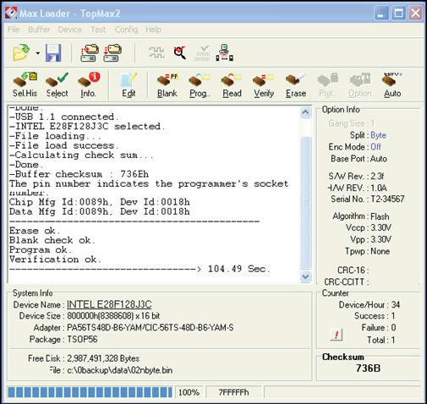Start the Prog. programming tool

(x=200, y=85)
